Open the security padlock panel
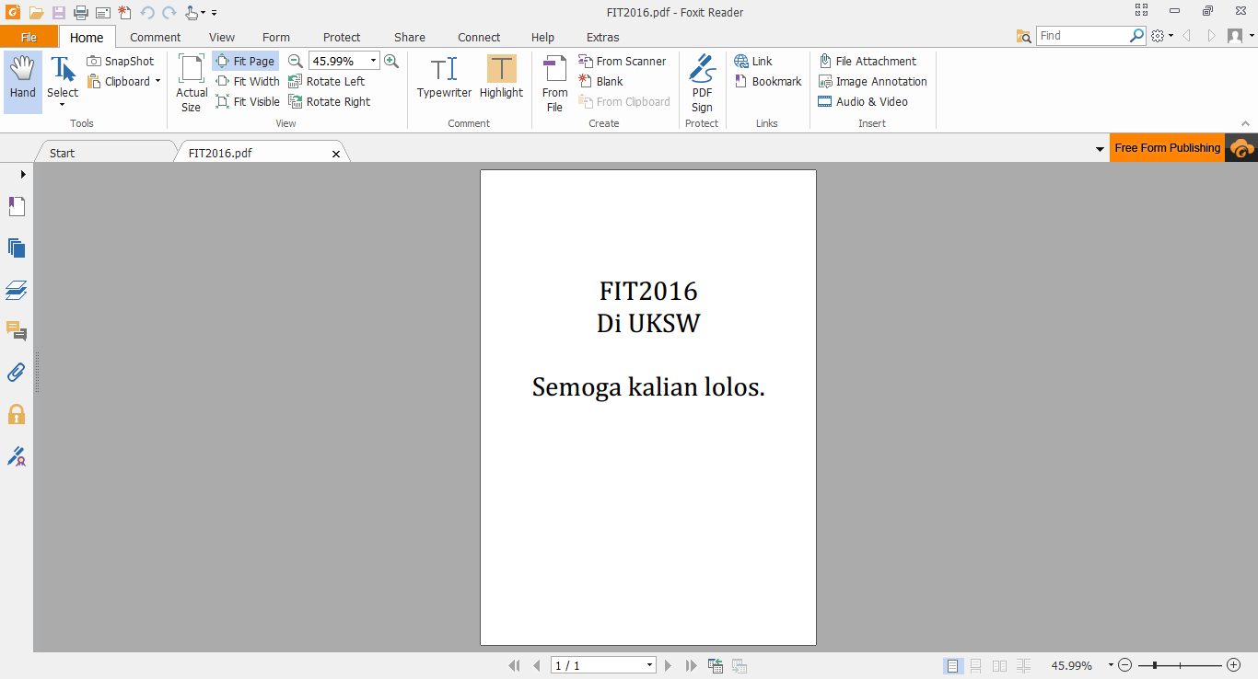Image resolution: width=1258 pixels, height=679 pixels. pos(17,414)
